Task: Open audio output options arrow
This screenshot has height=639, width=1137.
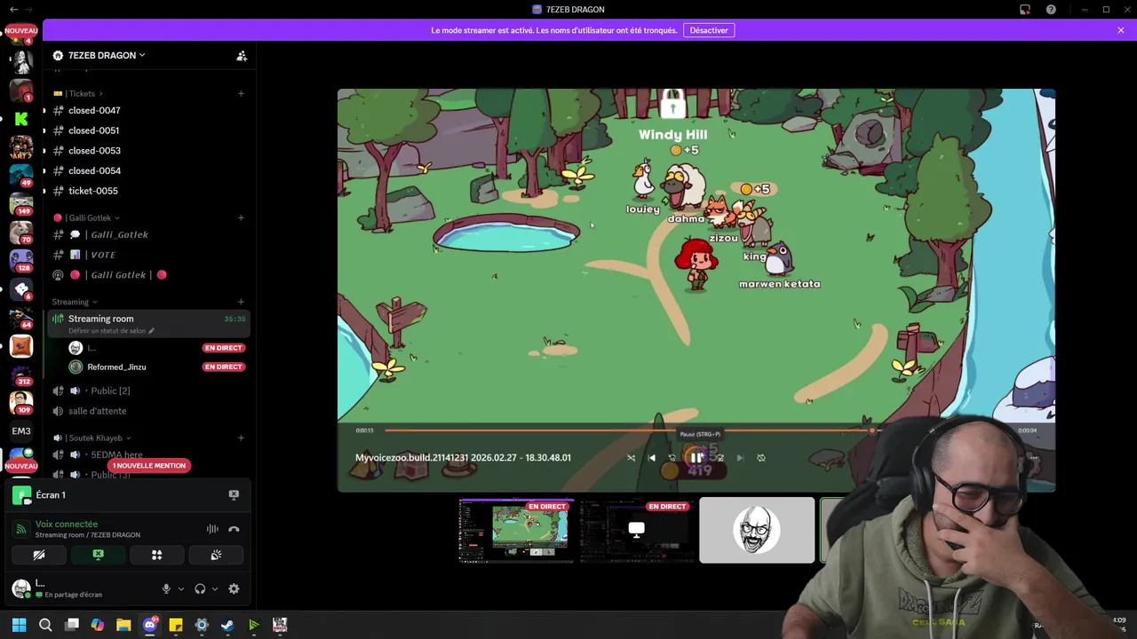Action: [x=214, y=588]
